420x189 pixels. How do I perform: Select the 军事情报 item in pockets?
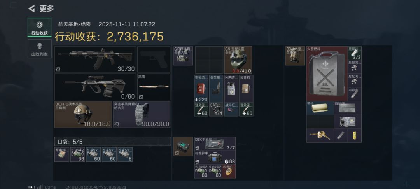(62, 154)
